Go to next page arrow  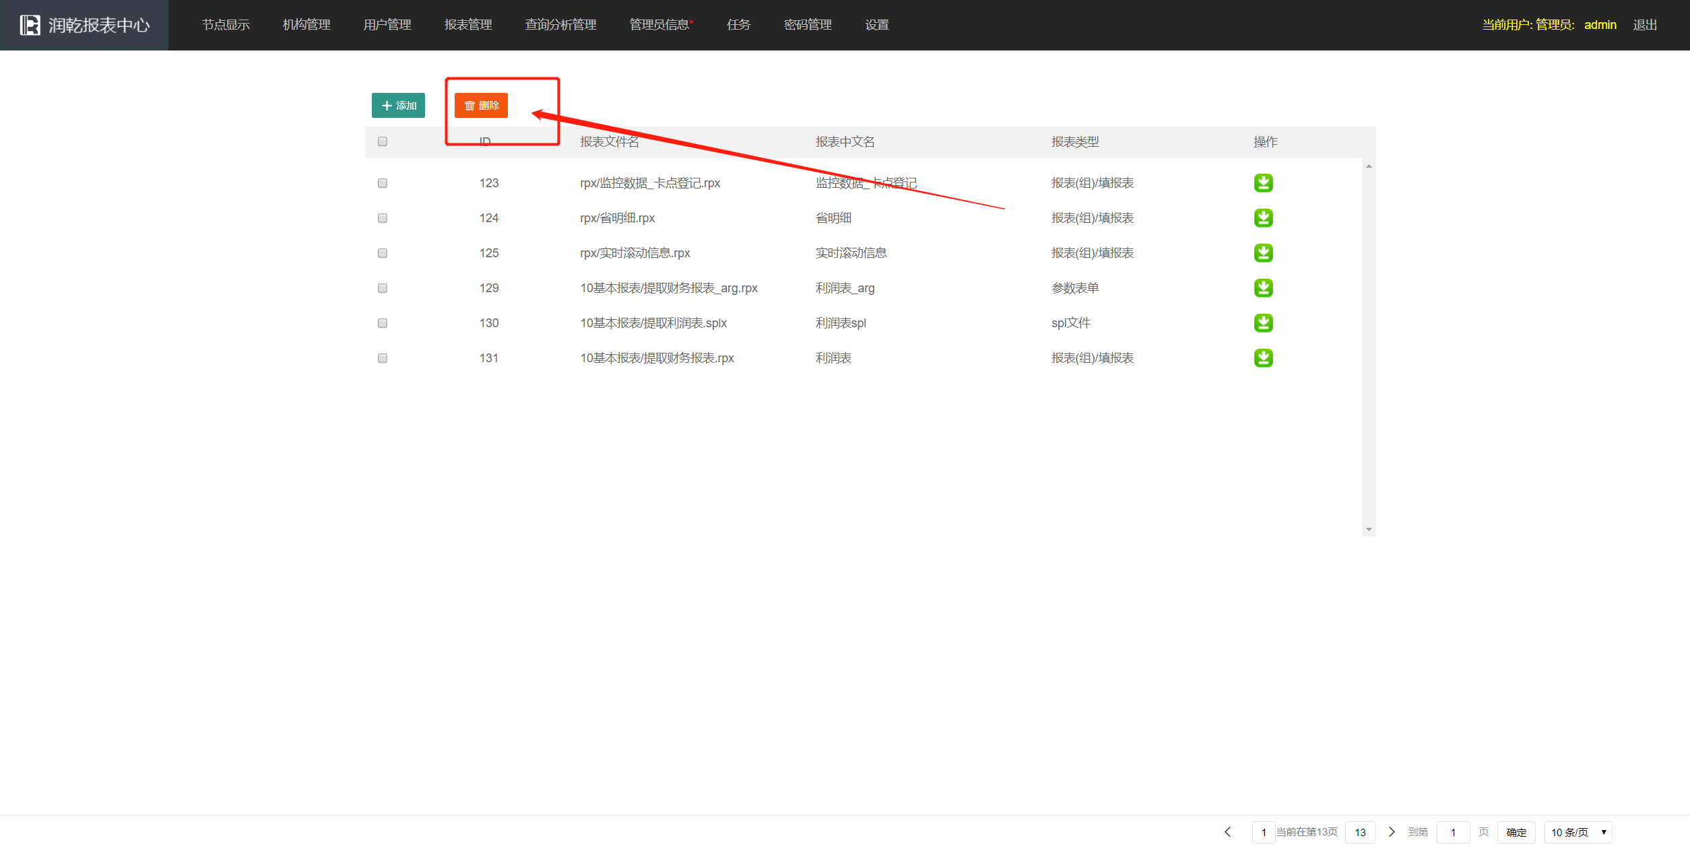point(1392,832)
